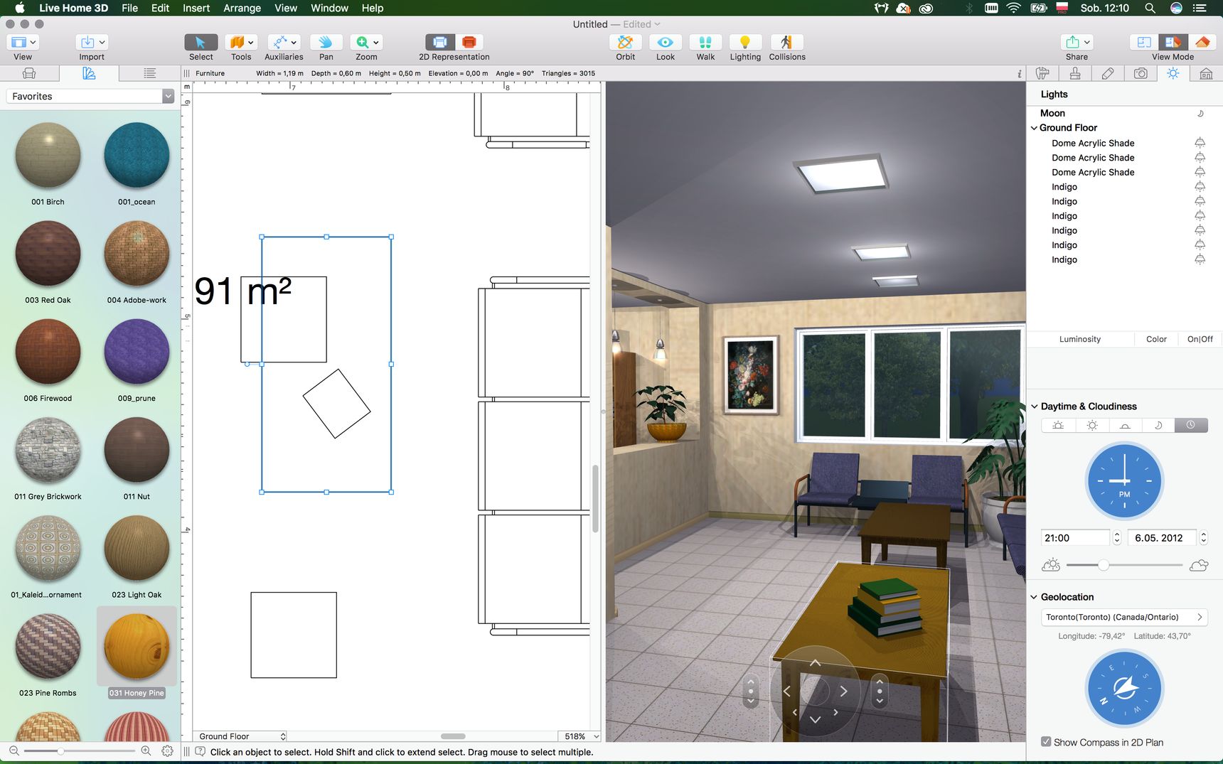The height and width of the screenshot is (764, 1223).
Task: Open the Tools dropdown
Action: pyautogui.click(x=241, y=43)
